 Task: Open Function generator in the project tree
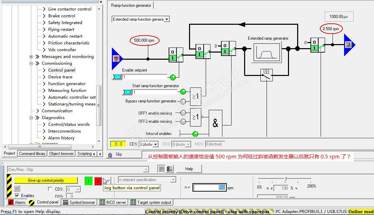tap(67, 84)
